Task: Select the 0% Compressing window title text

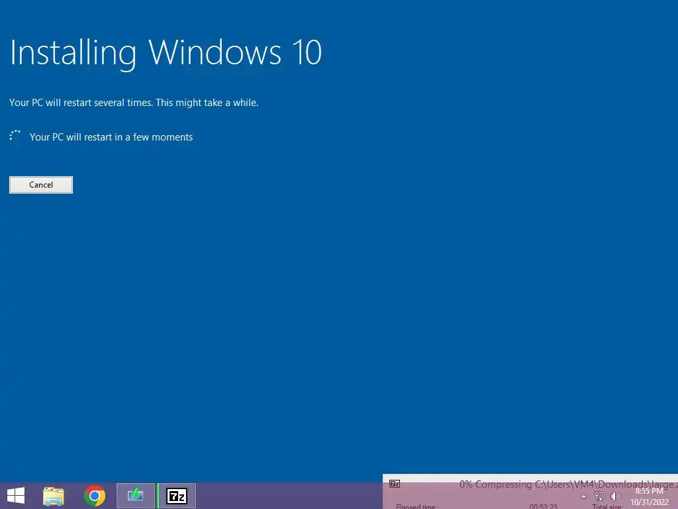Action: click(x=568, y=484)
